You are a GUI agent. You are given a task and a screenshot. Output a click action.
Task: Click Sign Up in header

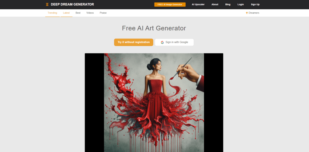[255, 5]
